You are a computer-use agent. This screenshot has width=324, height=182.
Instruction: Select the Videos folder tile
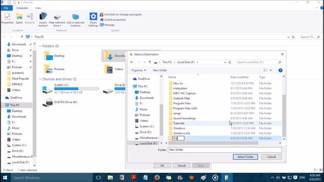coord(114,69)
